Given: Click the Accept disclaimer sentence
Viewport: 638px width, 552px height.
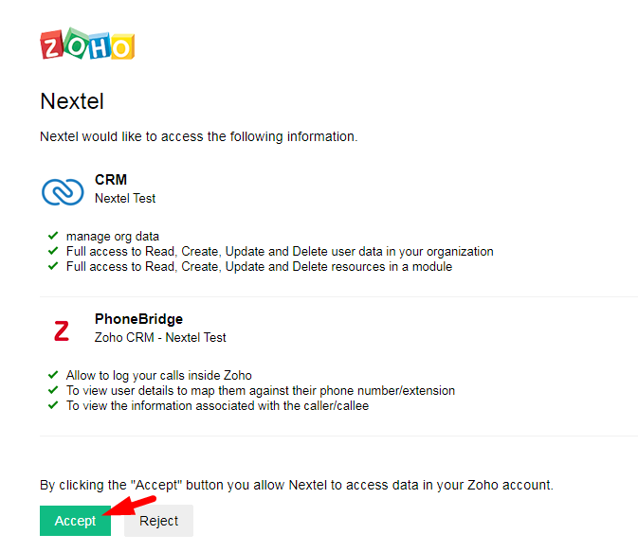Looking at the screenshot, I should click(296, 485).
